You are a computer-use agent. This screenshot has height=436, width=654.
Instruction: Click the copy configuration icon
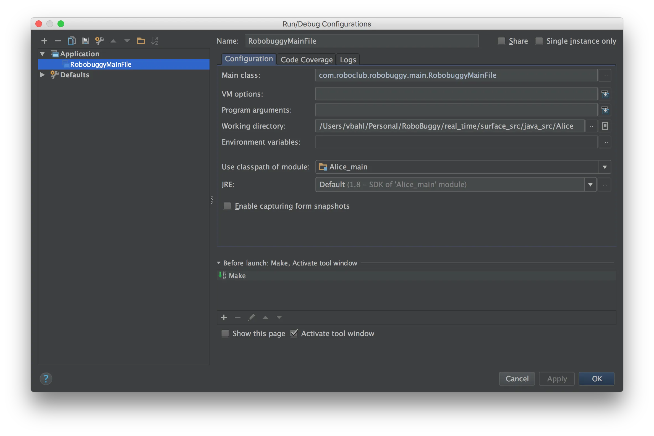click(x=72, y=41)
